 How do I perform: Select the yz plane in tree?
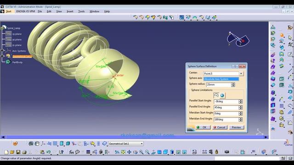[17, 40]
